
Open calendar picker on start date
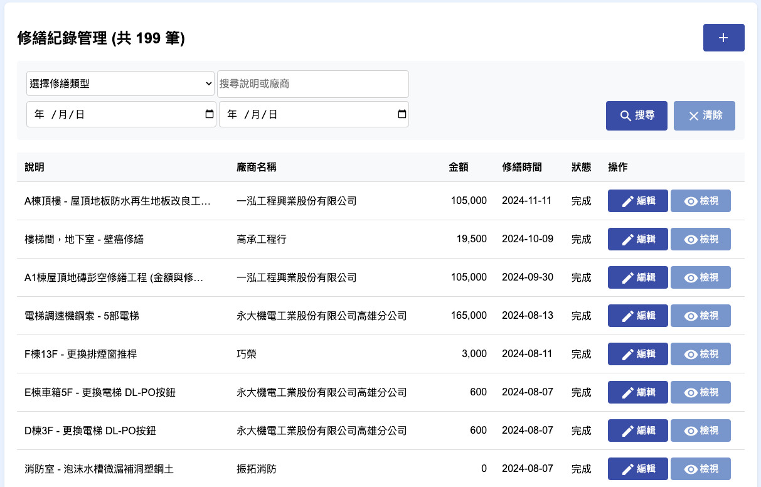(210, 114)
